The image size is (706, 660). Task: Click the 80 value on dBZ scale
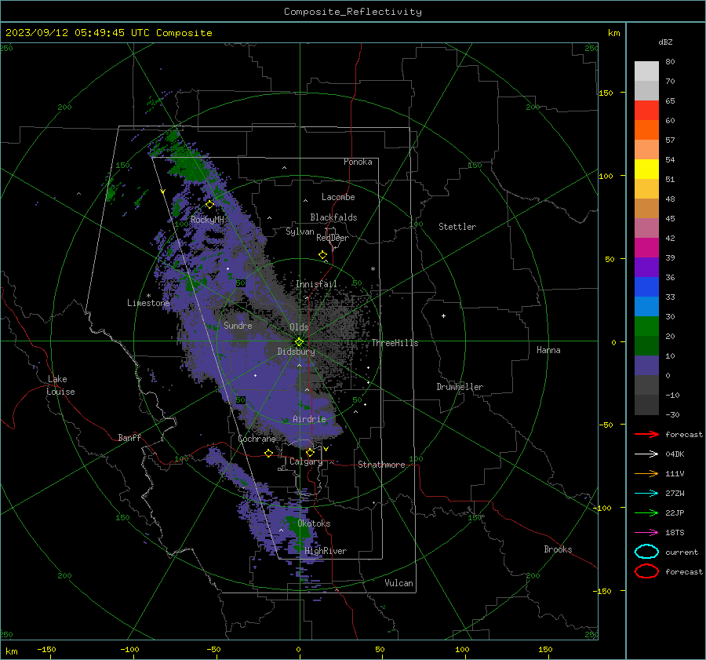pos(670,62)
